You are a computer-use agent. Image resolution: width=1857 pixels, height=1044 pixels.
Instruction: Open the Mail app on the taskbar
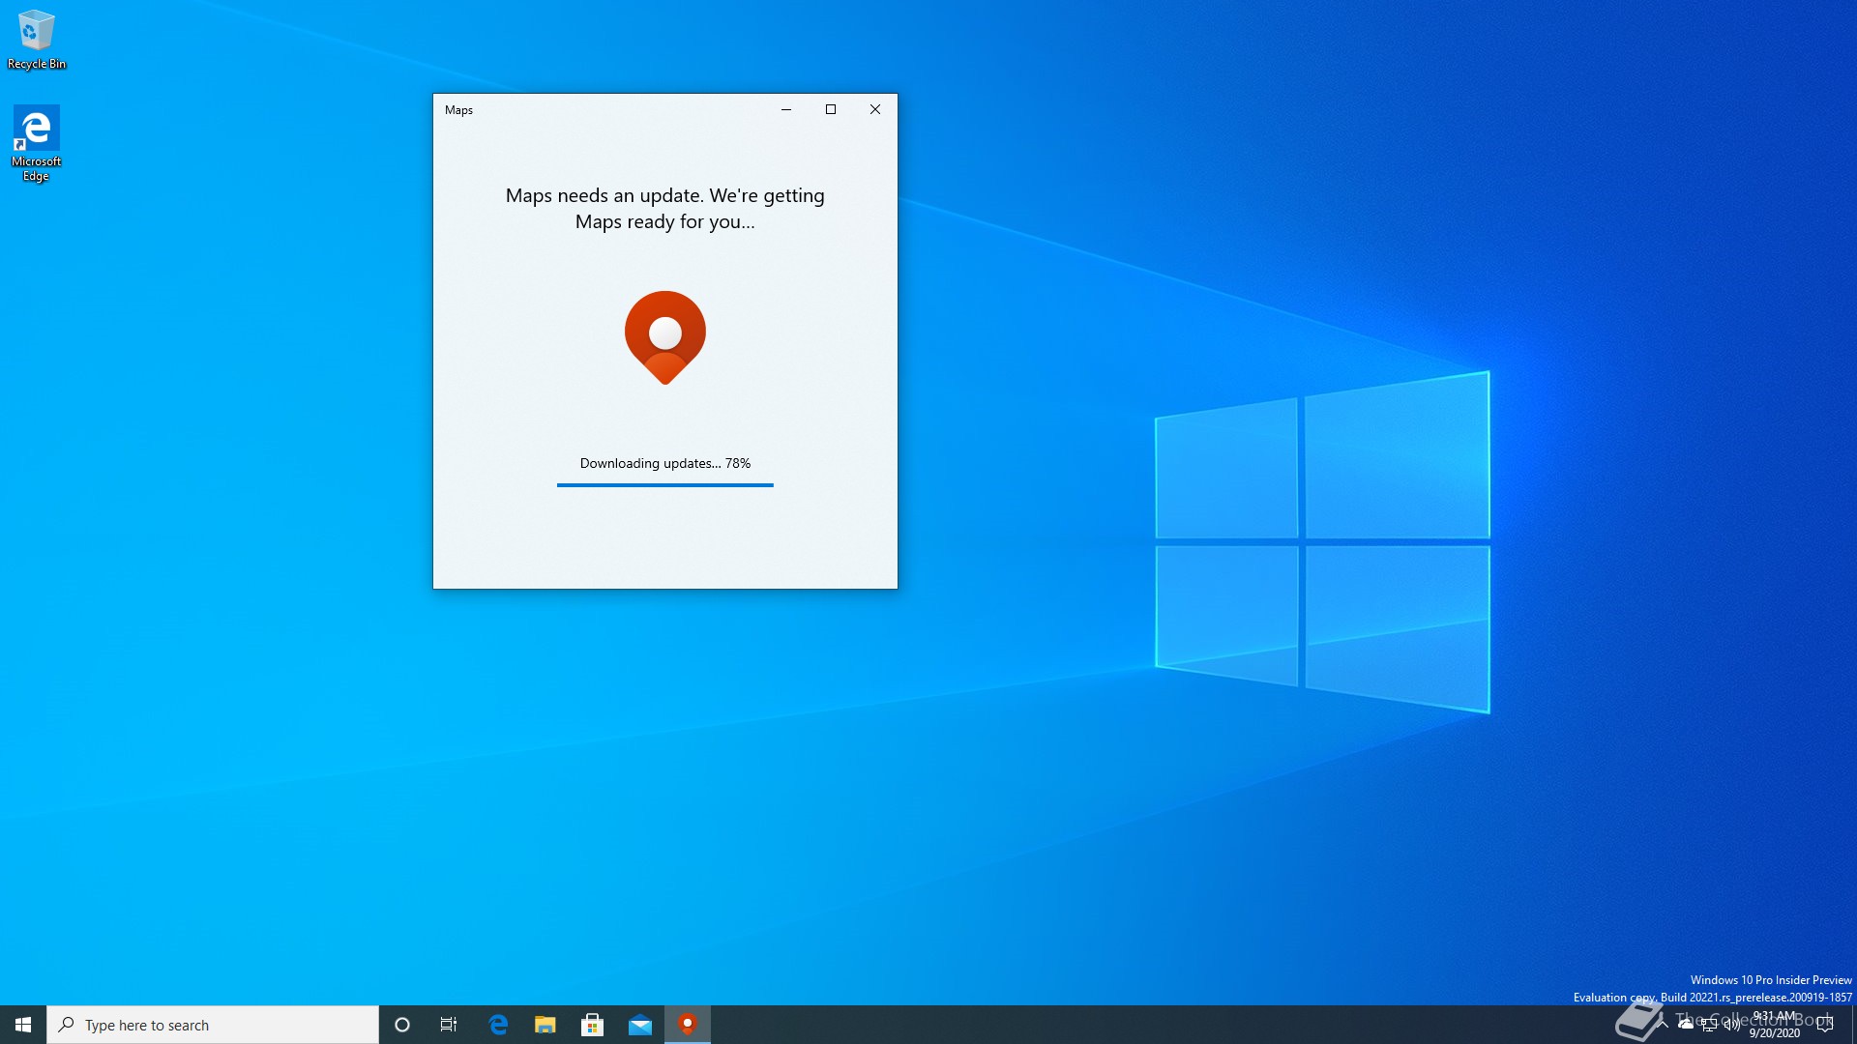point(639,1025)
